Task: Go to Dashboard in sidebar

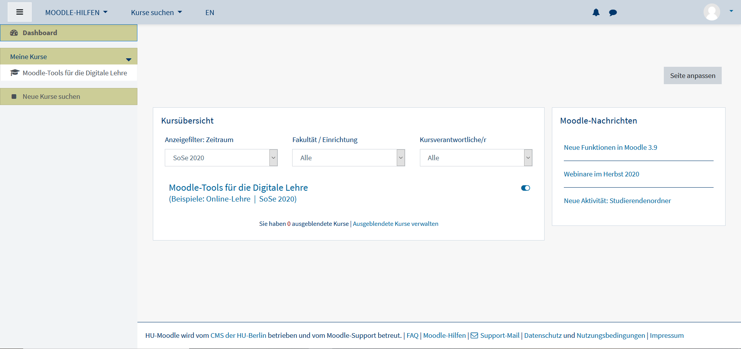Action: [69, 33]
